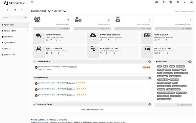Image resolution: width=196 pixels, height=123 pixels.
Task: Click the cubes infusions icon in top bar
Action: [191, 2]
